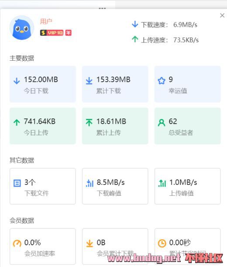This screenshot has height=267, width=227.
Task: Select the 18.61MB cumulative upload card
Action: (x=115, y=126)
